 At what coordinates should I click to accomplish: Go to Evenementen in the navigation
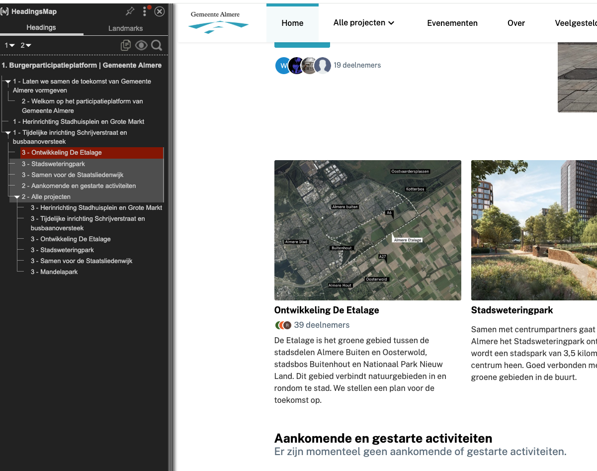[452, 23]
